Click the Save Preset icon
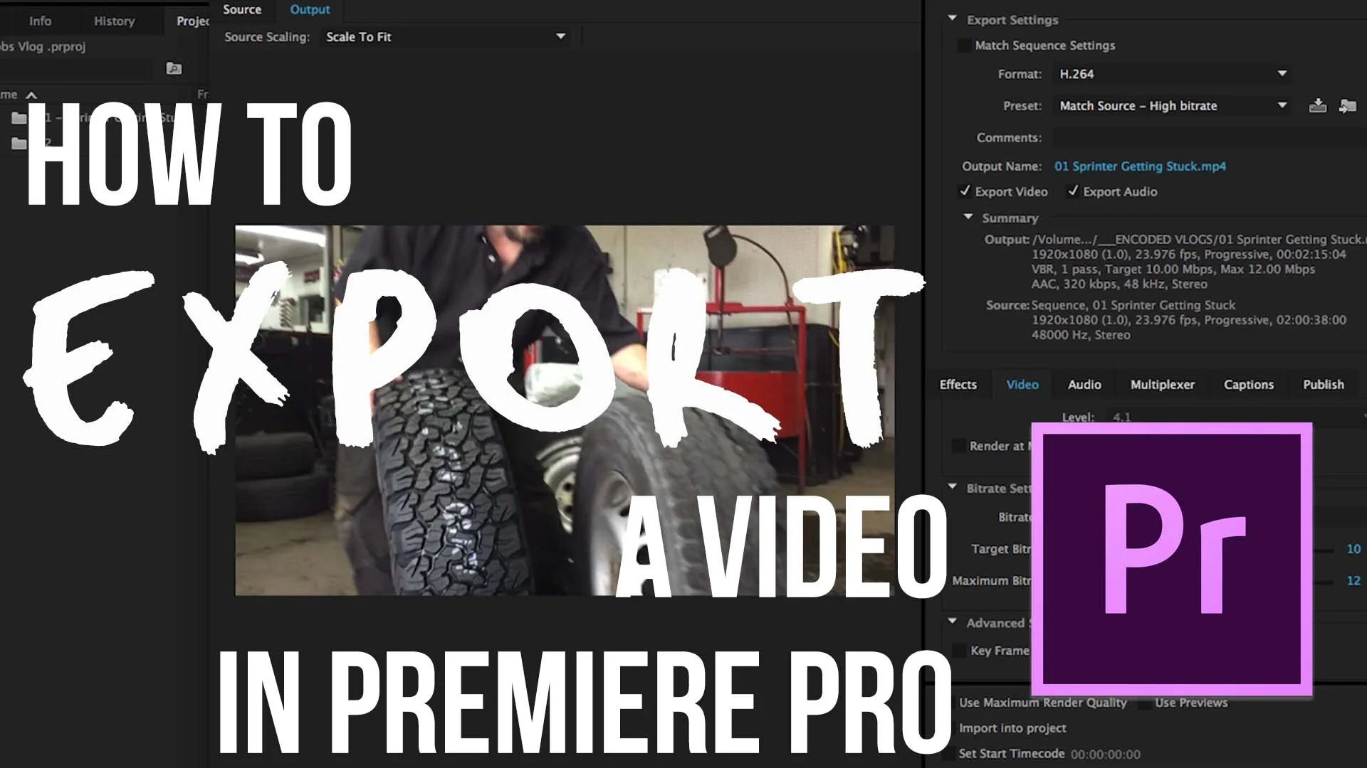 1318,106
